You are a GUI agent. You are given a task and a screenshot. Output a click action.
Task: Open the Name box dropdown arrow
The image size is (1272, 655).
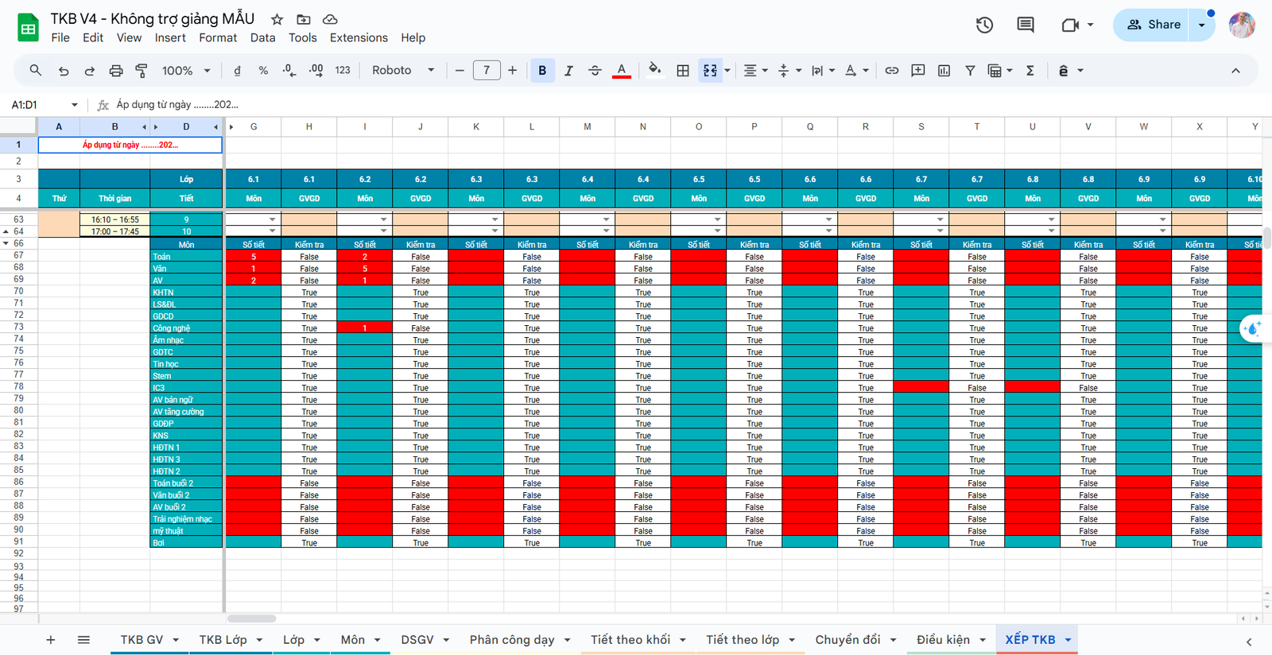coord(75,105)
